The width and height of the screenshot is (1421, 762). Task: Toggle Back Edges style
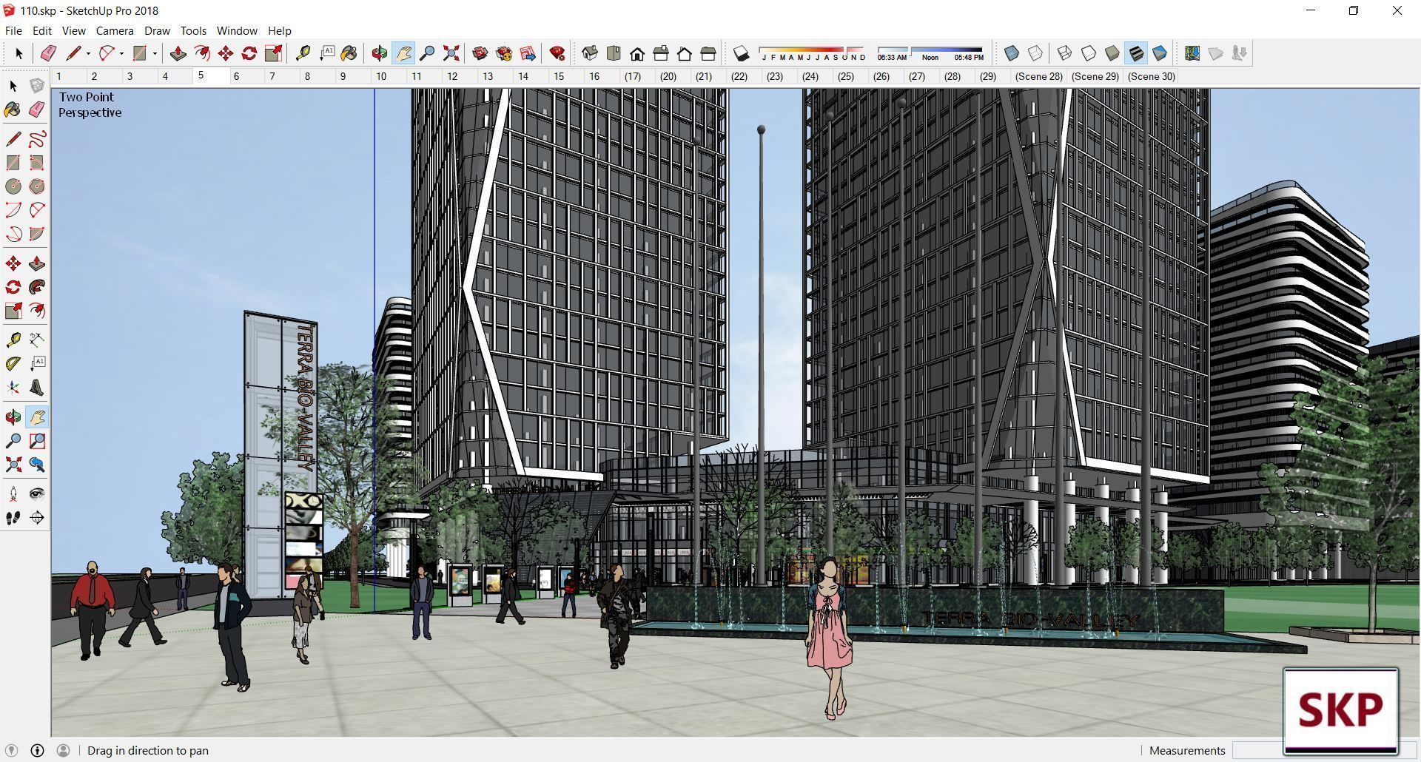(x=1035, y=53)
